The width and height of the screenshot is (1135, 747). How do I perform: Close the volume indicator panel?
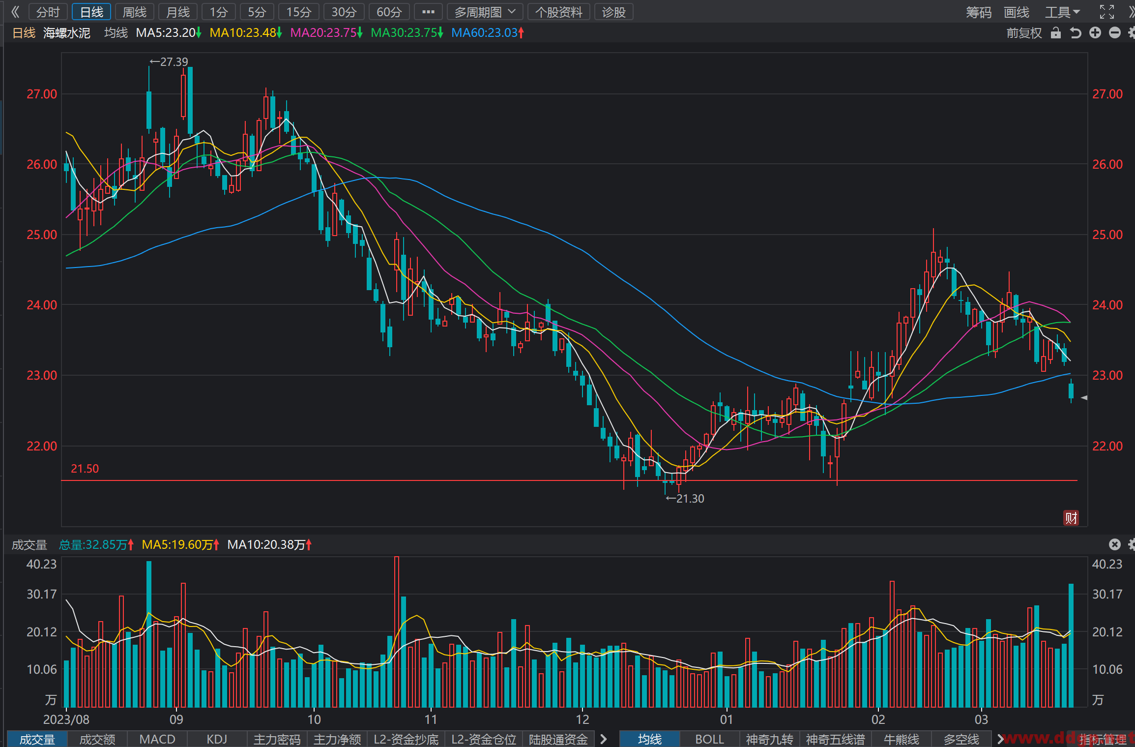coord(1114,544)
